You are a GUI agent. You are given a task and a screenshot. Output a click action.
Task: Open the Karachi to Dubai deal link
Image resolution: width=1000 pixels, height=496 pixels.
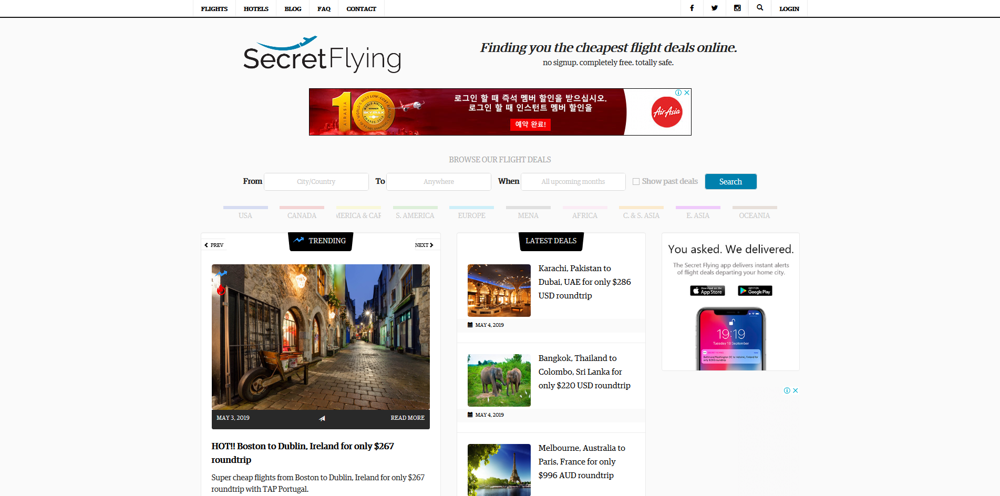[585, 282]
